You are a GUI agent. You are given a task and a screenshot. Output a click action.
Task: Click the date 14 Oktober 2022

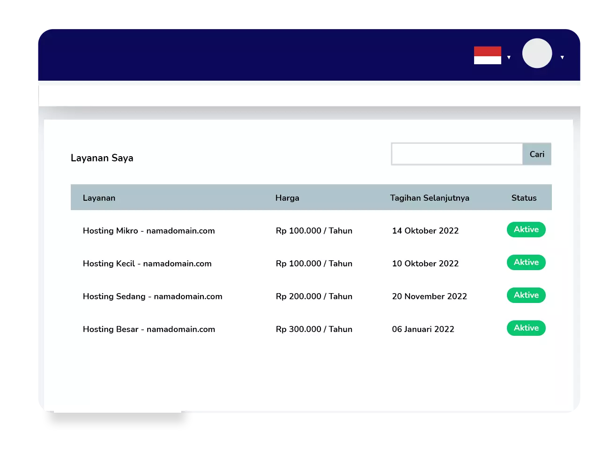click(x=425, y=231)
